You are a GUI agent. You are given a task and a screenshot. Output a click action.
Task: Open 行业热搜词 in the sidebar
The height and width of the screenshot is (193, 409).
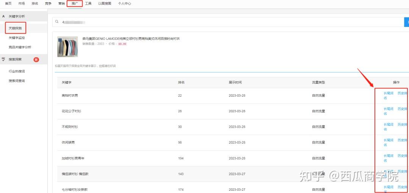click(17, 71)
